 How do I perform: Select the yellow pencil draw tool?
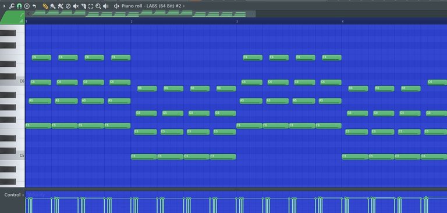click(x=45, y=6)
